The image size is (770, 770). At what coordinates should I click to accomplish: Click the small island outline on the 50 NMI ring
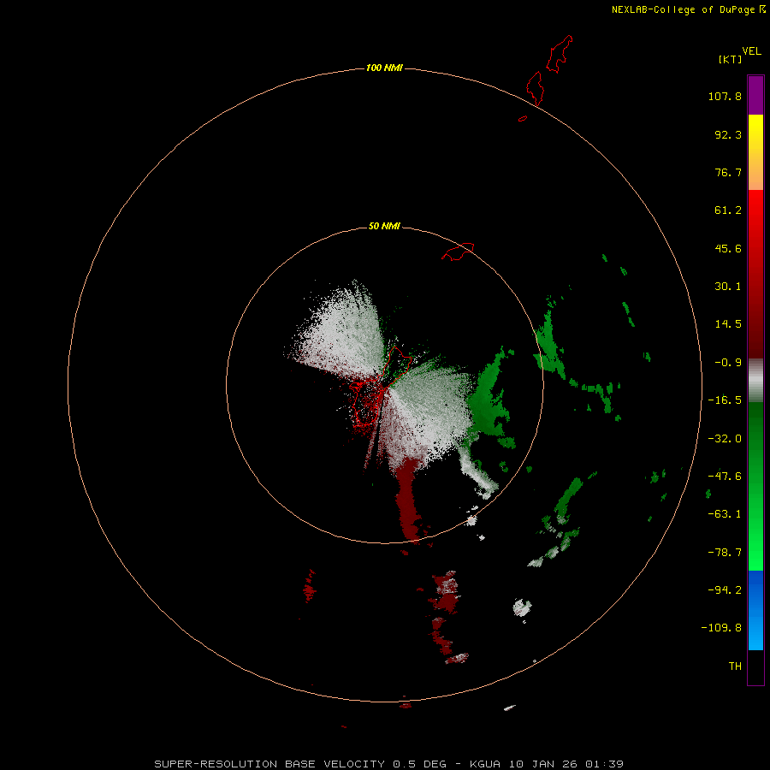[x=458, y=252]
